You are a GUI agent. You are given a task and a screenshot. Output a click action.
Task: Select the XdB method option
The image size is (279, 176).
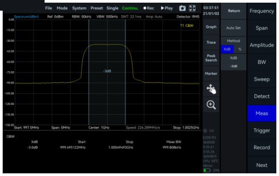click(227, 49)
